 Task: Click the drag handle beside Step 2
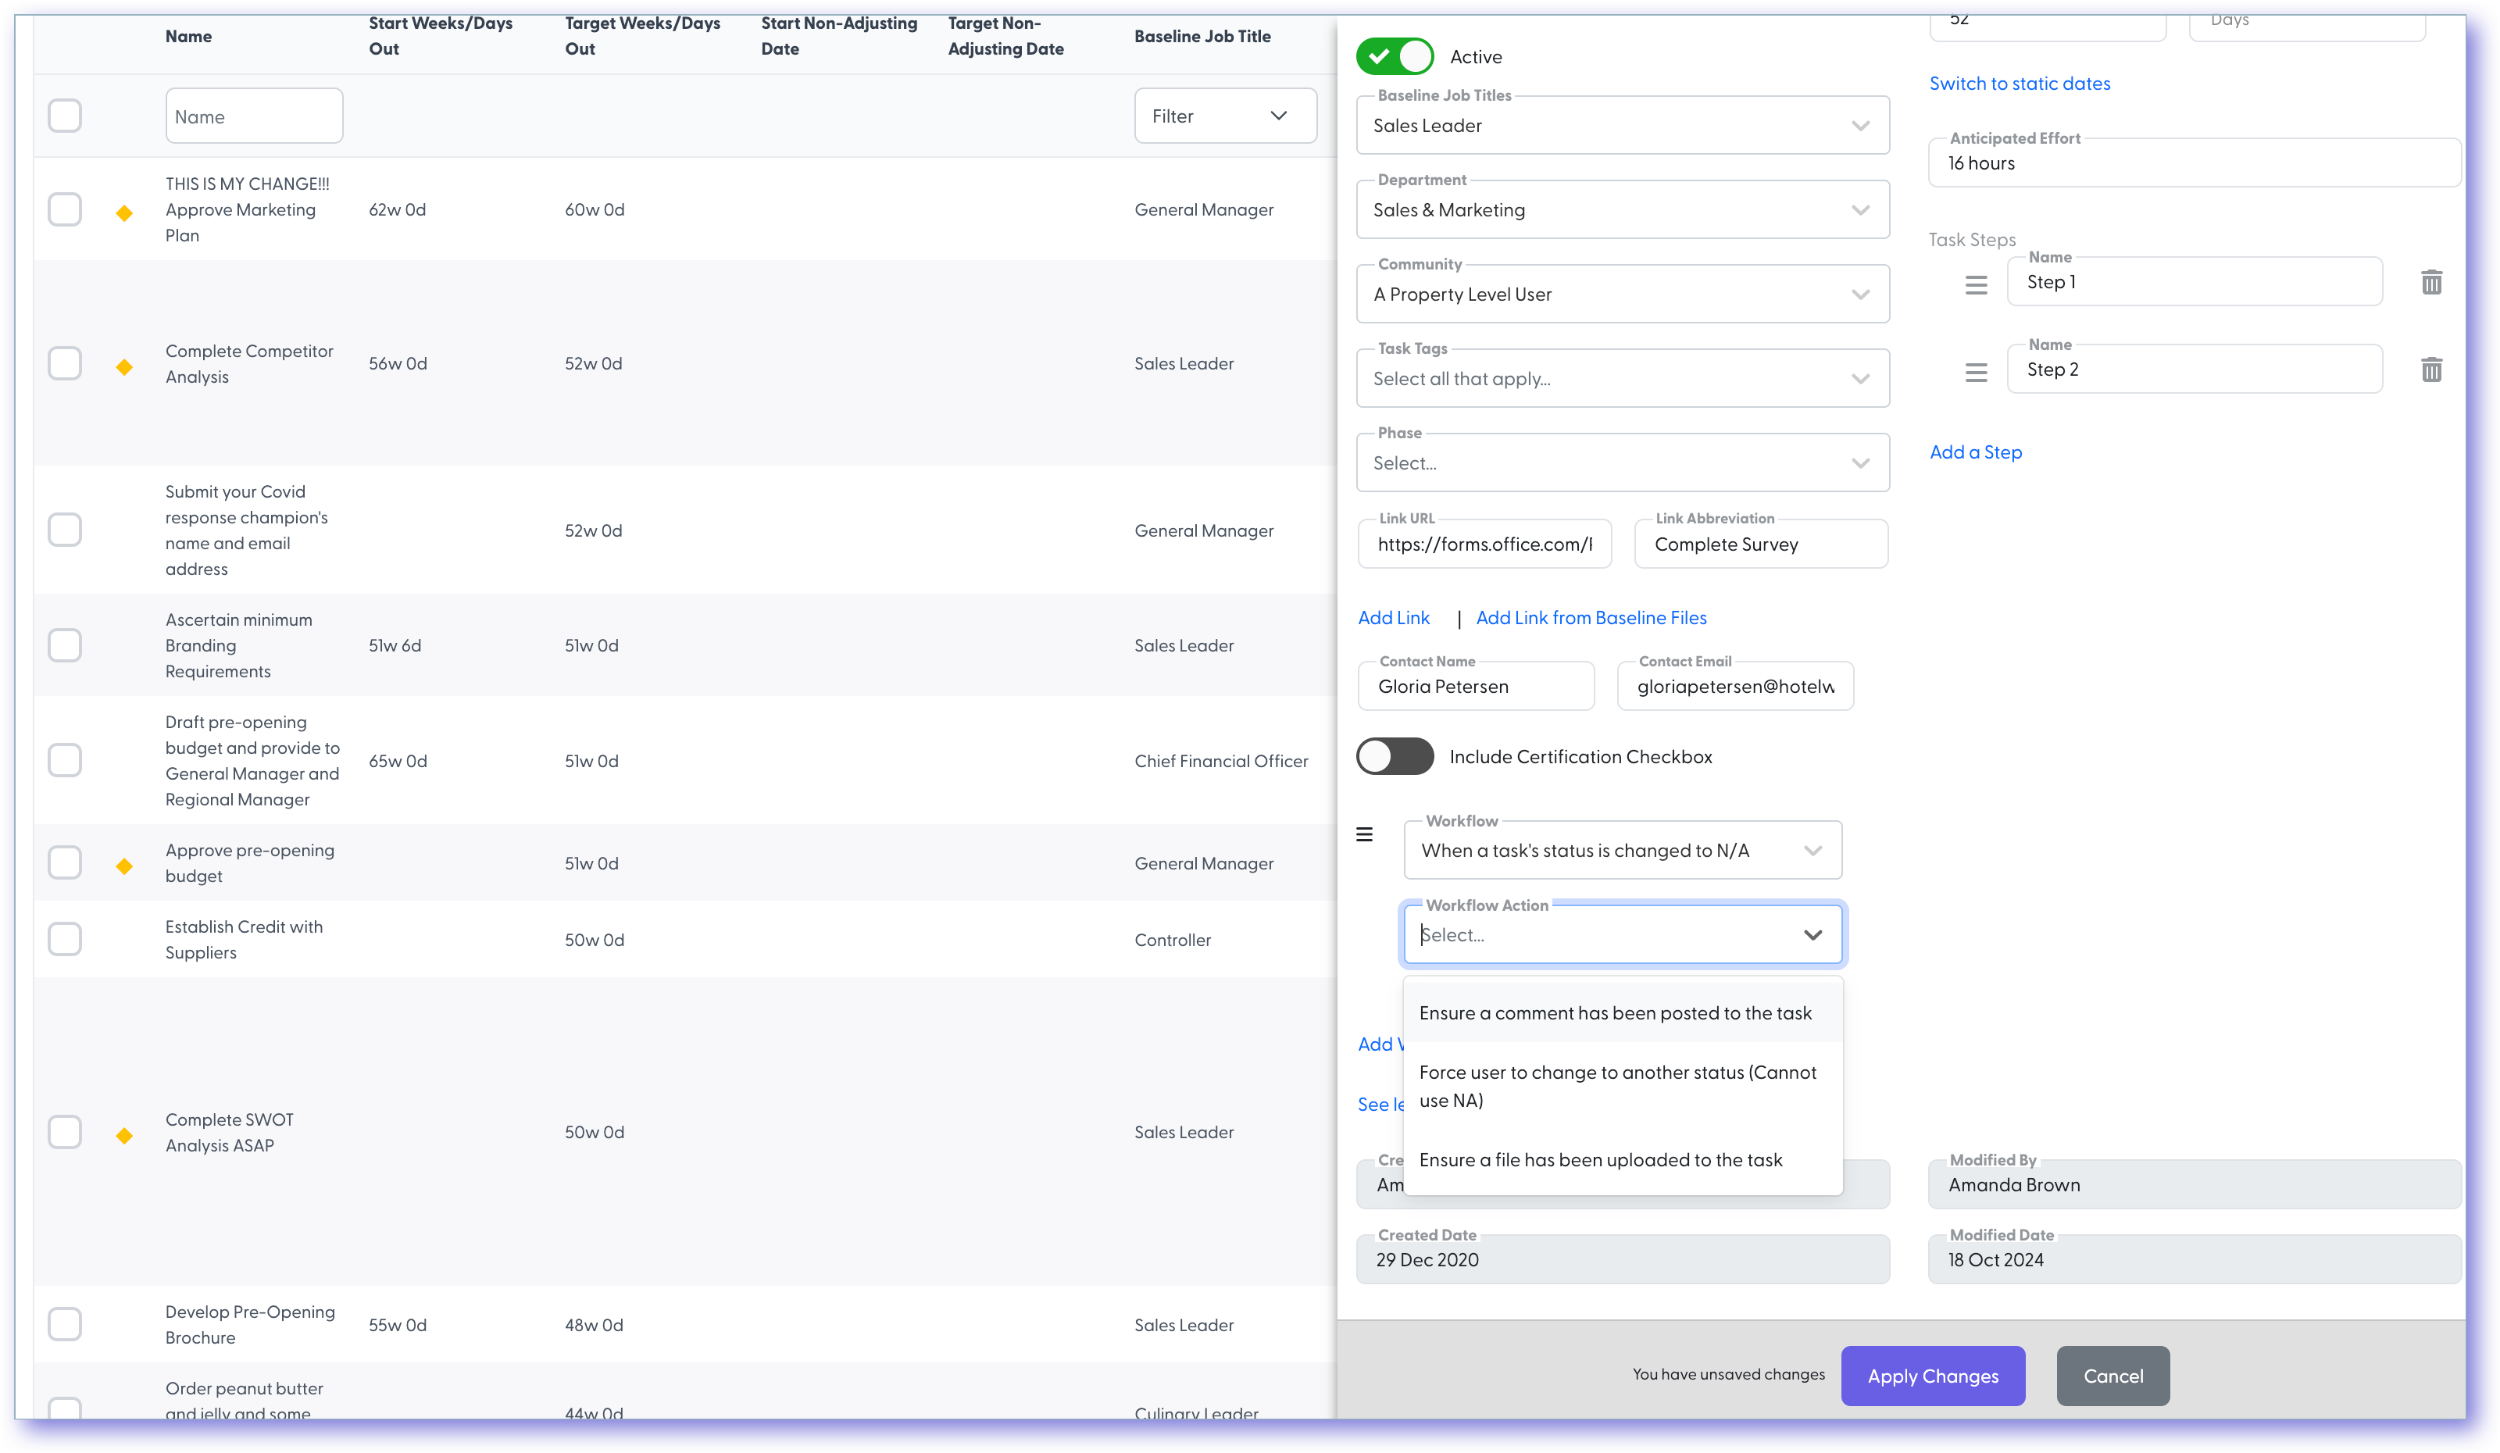(1975, 372)
